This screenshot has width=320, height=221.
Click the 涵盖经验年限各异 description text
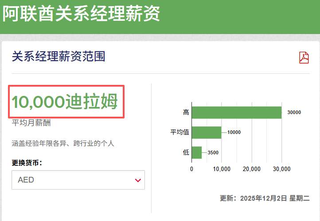[x=63, y=143]
